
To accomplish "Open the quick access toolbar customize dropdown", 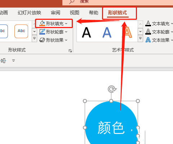I will pyautogui.click(x=13, y=60).
